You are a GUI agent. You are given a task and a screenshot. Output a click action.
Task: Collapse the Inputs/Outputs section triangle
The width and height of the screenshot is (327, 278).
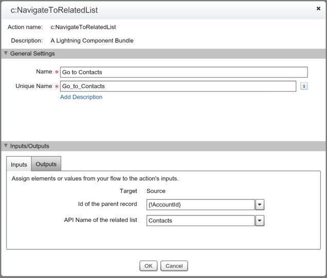click(5, 146)
